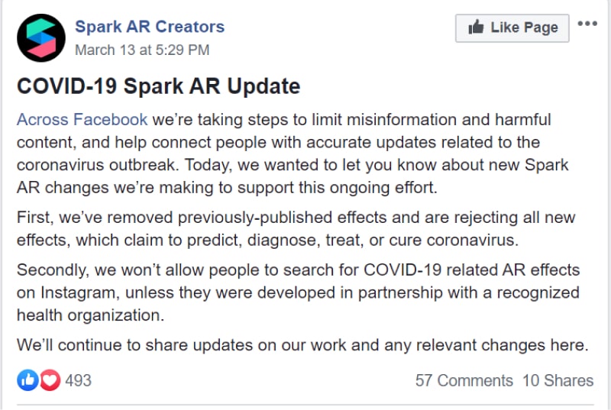This screenshot has width=611, height=410.
Task: Follow the Across Facebook hyperlink
Action: tap(82, 120)
